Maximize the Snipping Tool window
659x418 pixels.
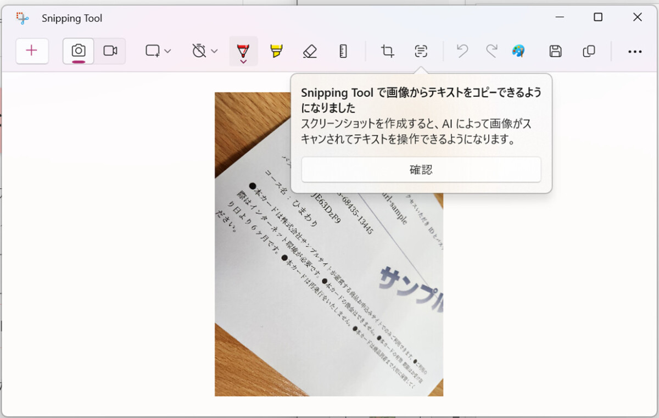[598, 17]
